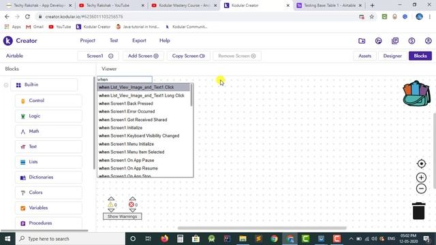Select 'when Screen1.On App Resume' suggestion
Image resolution: width=436 pixels, height=245 pixels.
click(144, 168)
